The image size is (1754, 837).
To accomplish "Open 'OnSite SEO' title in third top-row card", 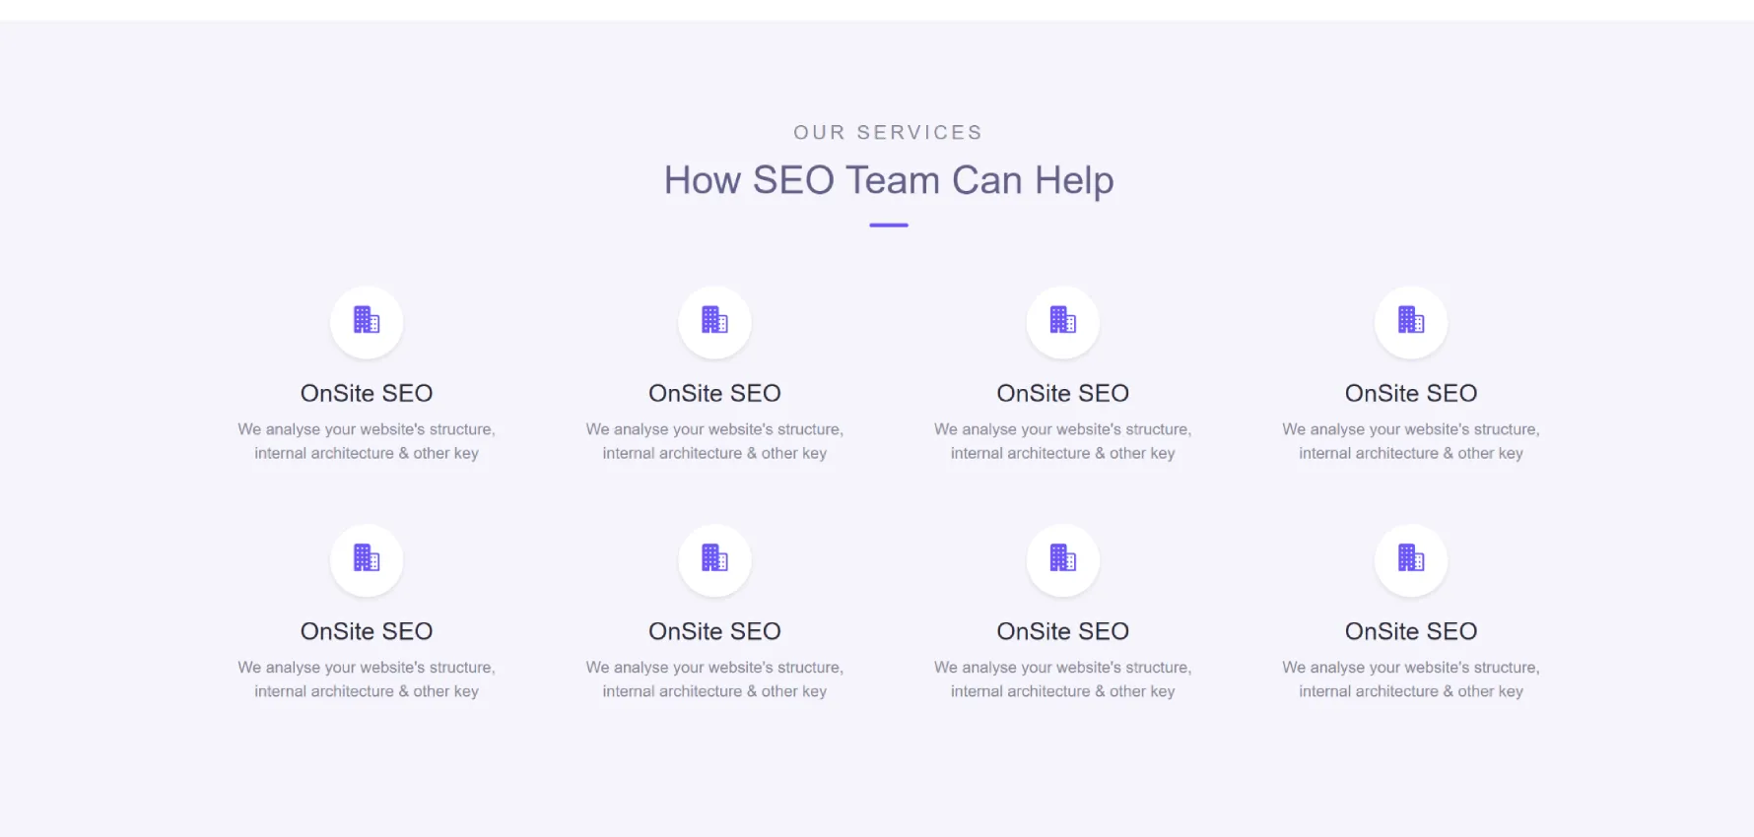I will click(x=1062, y=393).
